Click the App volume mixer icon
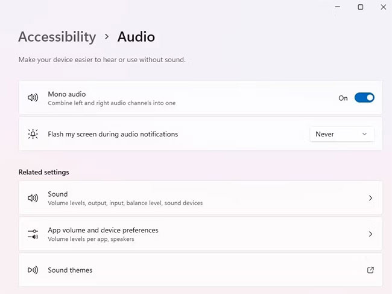 pyautogui.click(x=33, y=234)
